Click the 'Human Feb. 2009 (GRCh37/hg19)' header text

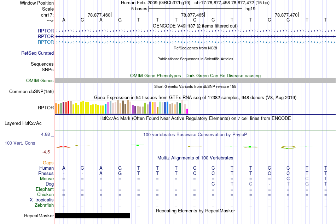tap(156, 3)
